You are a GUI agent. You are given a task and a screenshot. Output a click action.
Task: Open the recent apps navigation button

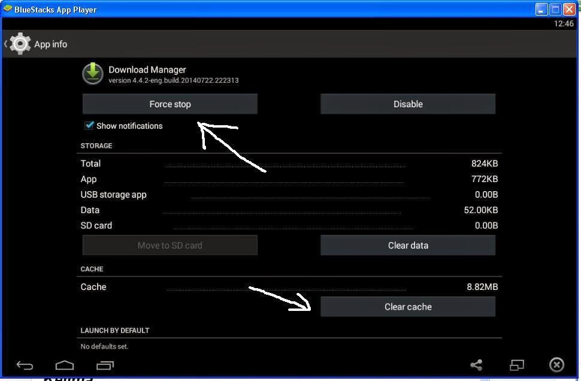(x=105, y=365)
